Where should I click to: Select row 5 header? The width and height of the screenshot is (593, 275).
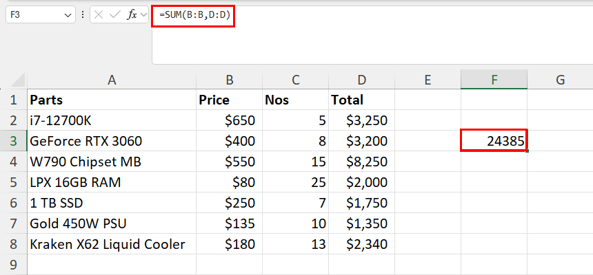tap(14, 182)
